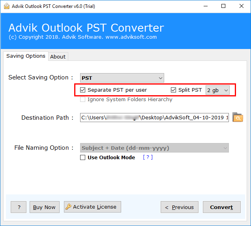Open the Select Saving Option PST dropdown
This screenshot has height=226, width=251.
pyautogui.click(x=122, y=78)
